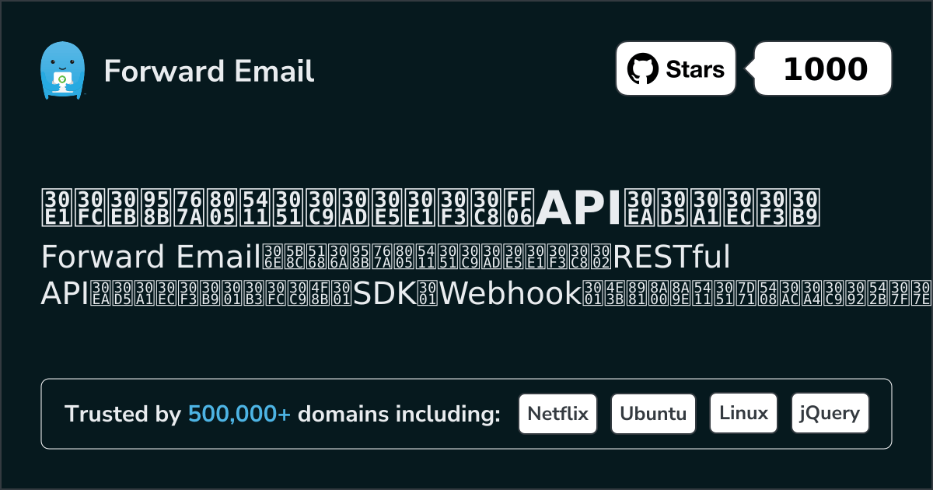Click the 'Trusted by' label text
Image resolution: width=933 pixels, height=490 pixels.
[123, 415]
